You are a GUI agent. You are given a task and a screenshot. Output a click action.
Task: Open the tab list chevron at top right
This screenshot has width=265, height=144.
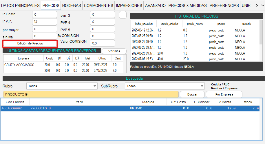click(262, 5)
